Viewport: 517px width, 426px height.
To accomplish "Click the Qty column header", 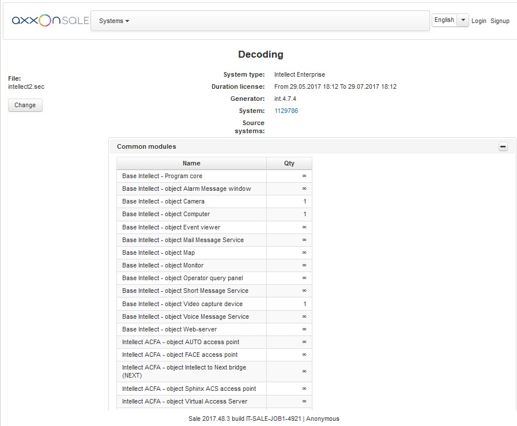I will [289, 163].
